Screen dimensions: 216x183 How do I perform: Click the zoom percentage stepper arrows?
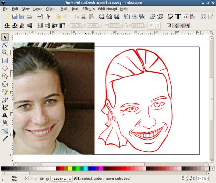(x=209, y=179)
